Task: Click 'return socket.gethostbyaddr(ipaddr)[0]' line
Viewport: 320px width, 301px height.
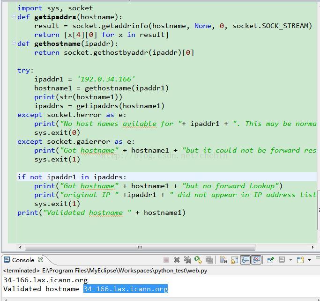Action: click(114, 52)
